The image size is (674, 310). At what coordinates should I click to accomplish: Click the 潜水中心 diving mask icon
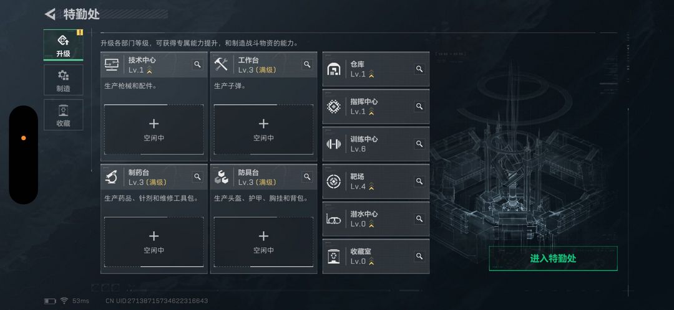334,218
